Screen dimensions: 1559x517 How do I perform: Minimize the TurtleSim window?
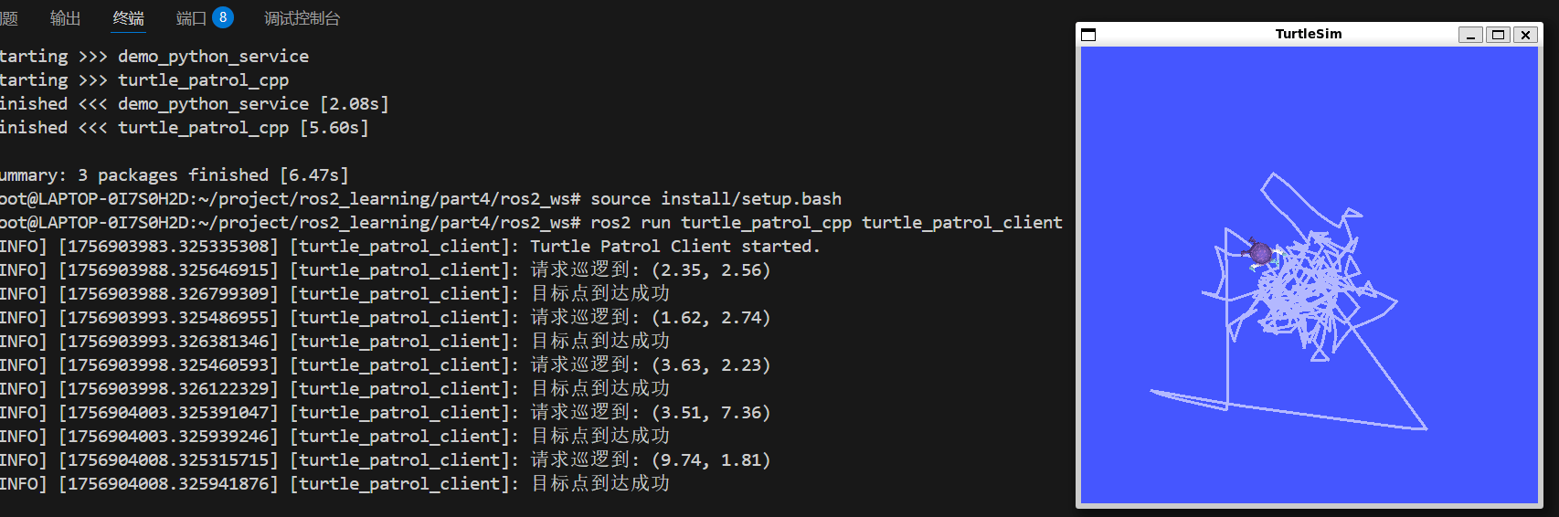[1469, 35]
